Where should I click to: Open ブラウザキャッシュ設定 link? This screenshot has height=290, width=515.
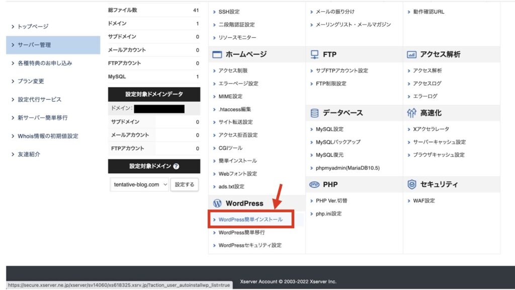pyautogui.click(x=439, y=155)
